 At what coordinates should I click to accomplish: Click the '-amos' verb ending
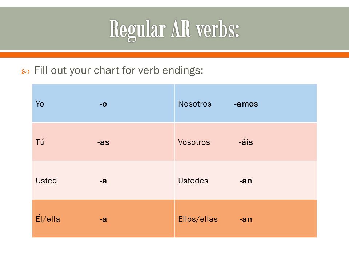[x=246, y=104]
